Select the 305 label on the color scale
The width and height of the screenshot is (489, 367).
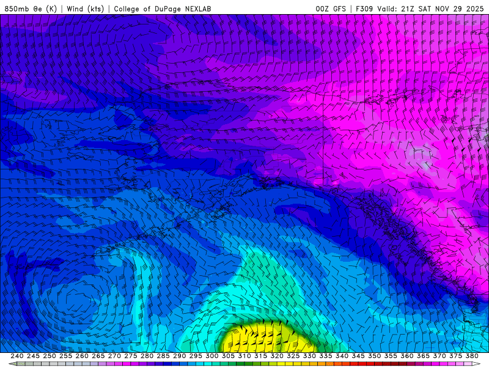[228, 356]
